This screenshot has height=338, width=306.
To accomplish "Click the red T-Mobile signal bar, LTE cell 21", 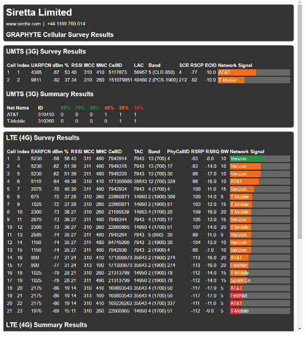I will 260,311.
